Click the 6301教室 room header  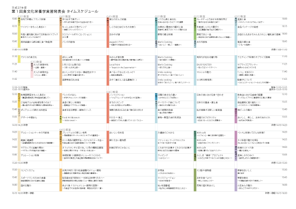click(24, 16)
